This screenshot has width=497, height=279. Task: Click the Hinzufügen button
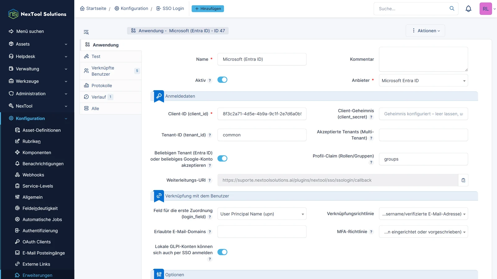pyautogui.click(x=208, y=9)
